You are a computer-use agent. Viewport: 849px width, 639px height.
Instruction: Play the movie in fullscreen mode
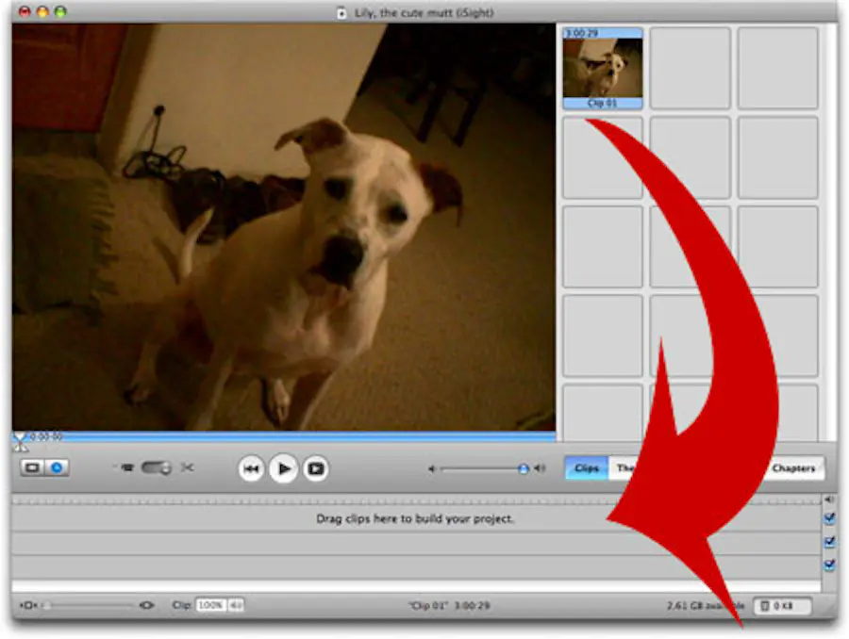[x=316, y=467]
